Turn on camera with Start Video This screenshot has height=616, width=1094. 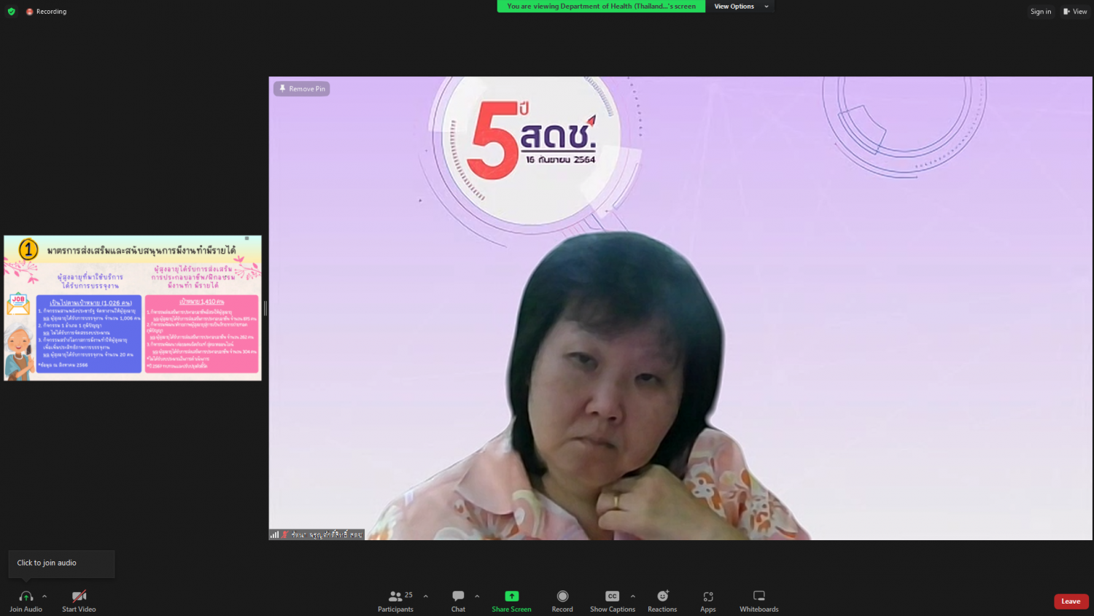[79, 601]
